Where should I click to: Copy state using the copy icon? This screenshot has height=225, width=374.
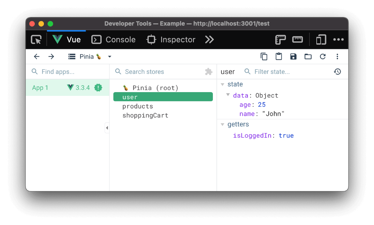tap(264, 56)
